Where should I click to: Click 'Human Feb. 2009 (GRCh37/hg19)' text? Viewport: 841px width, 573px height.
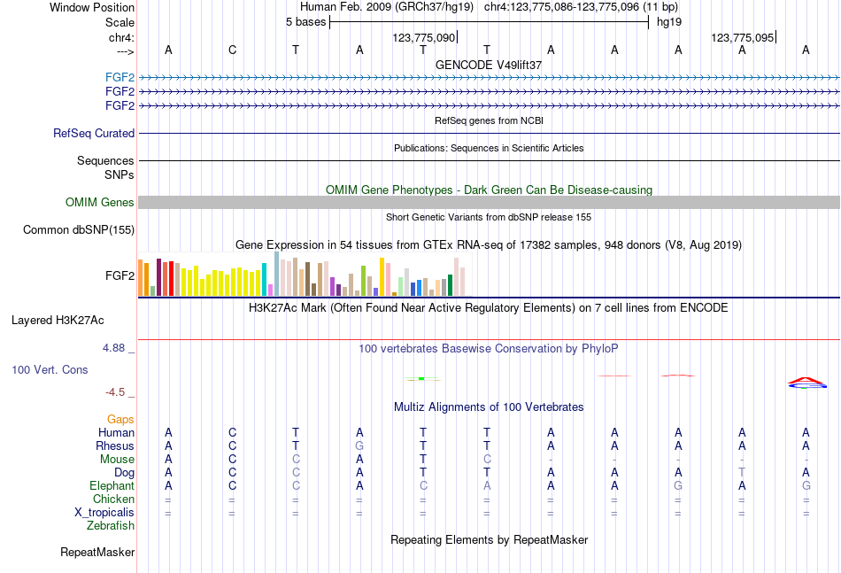click(387, 7)
